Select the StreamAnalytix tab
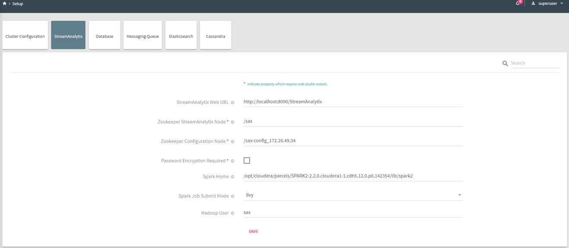The height and width of the screenshot is (248, 569). click(x=68, y=35)
